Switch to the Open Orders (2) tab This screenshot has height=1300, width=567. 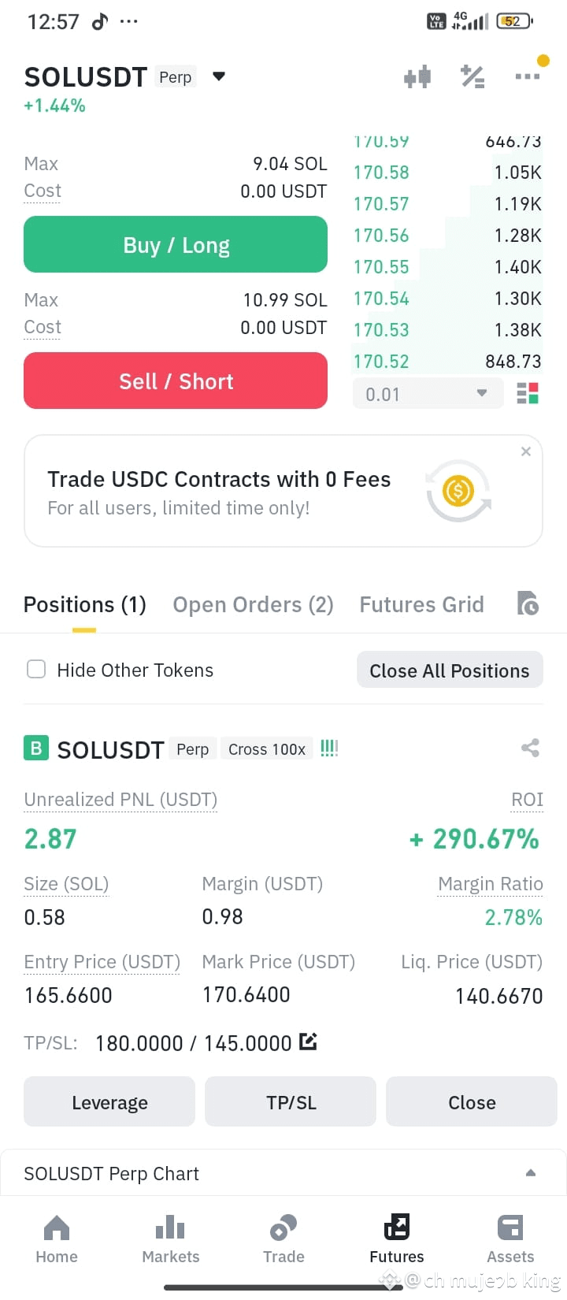253,604
